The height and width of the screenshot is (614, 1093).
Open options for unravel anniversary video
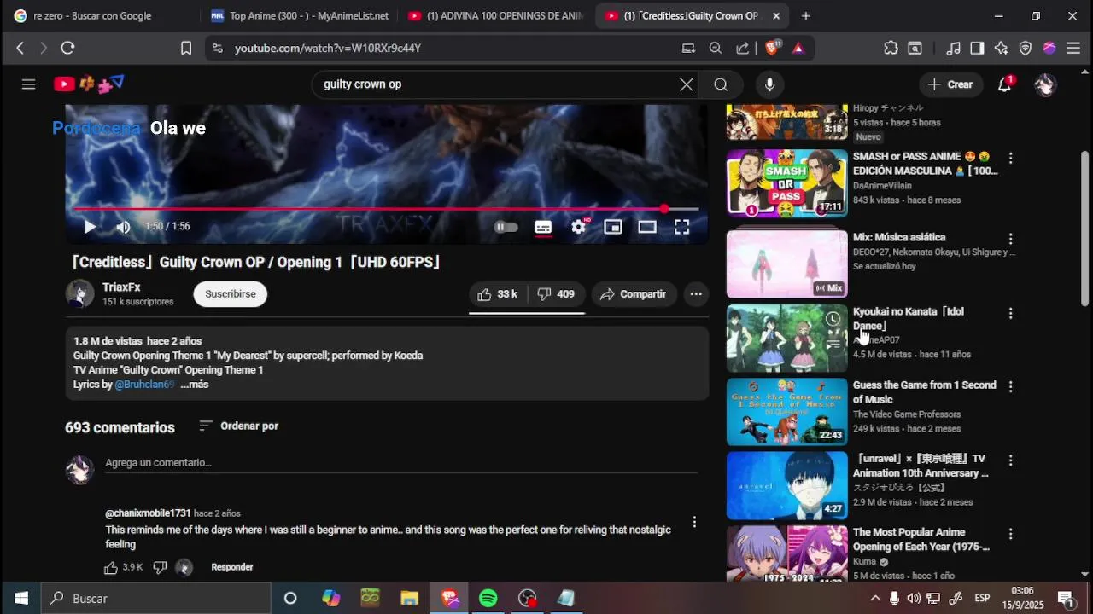[x=1010, y=460]
